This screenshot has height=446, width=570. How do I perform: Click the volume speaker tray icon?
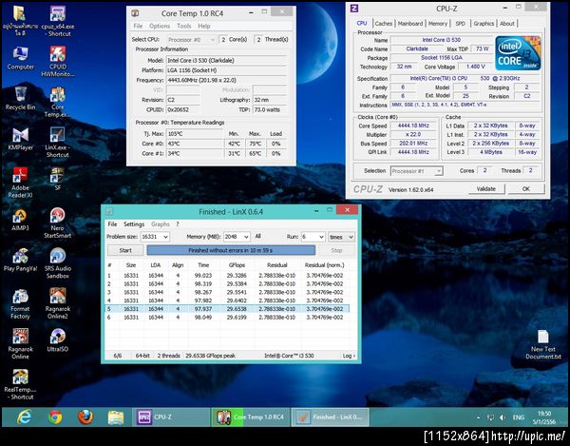coord(503,417)
